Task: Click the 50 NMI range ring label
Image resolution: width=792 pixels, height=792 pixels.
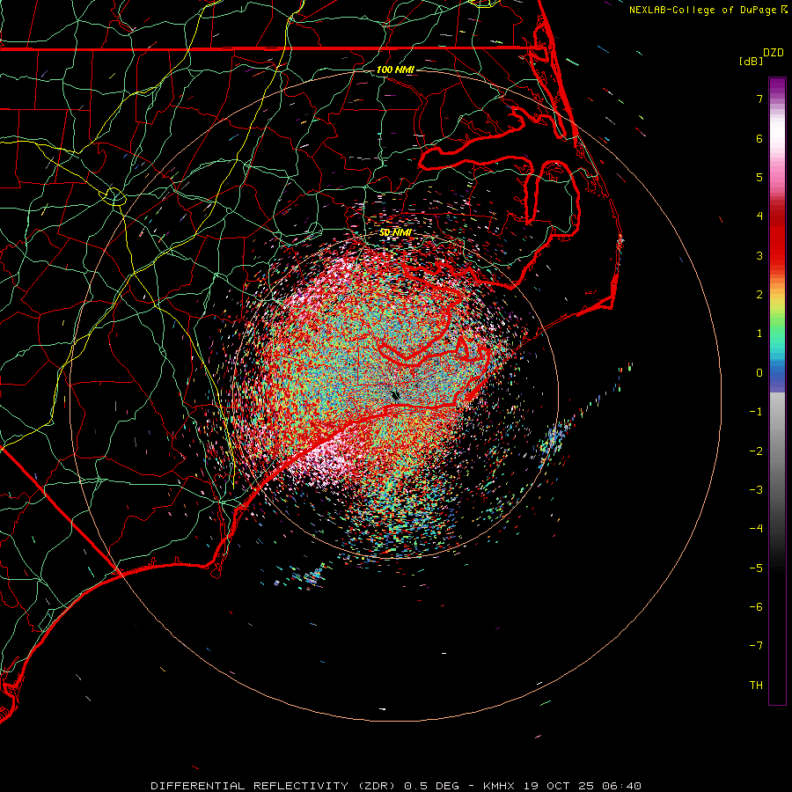Action: point(395,232)
